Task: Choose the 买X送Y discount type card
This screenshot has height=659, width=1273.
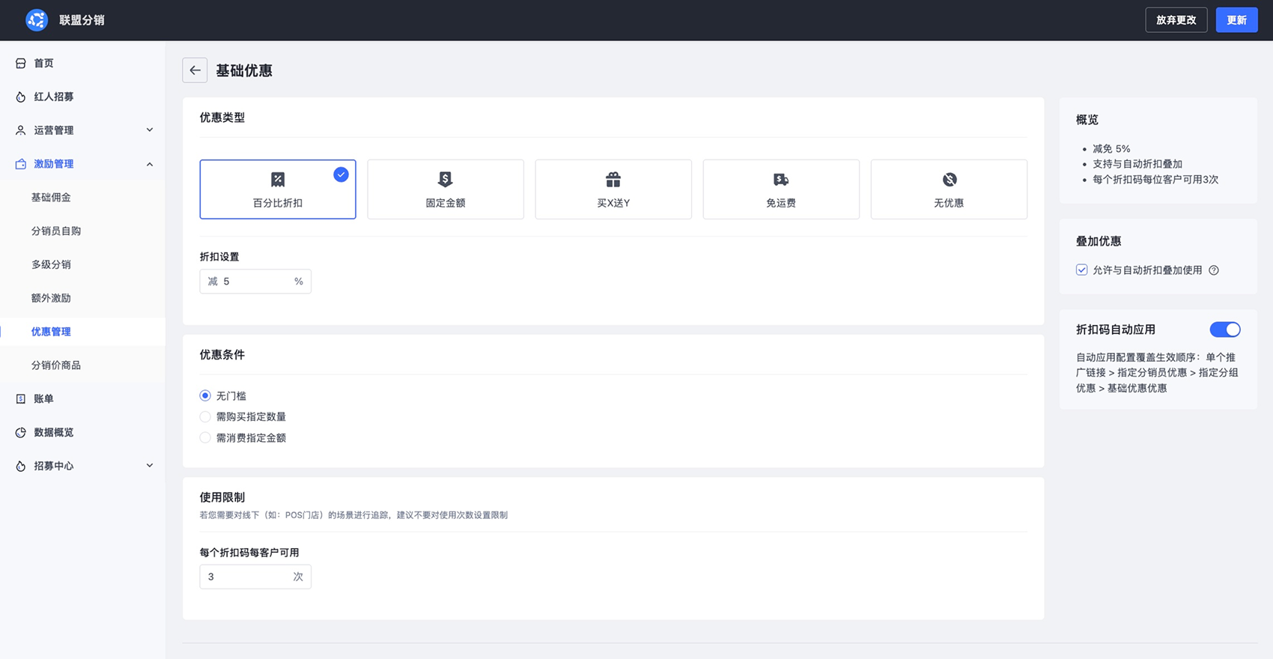Action: [x=613, y=189]
